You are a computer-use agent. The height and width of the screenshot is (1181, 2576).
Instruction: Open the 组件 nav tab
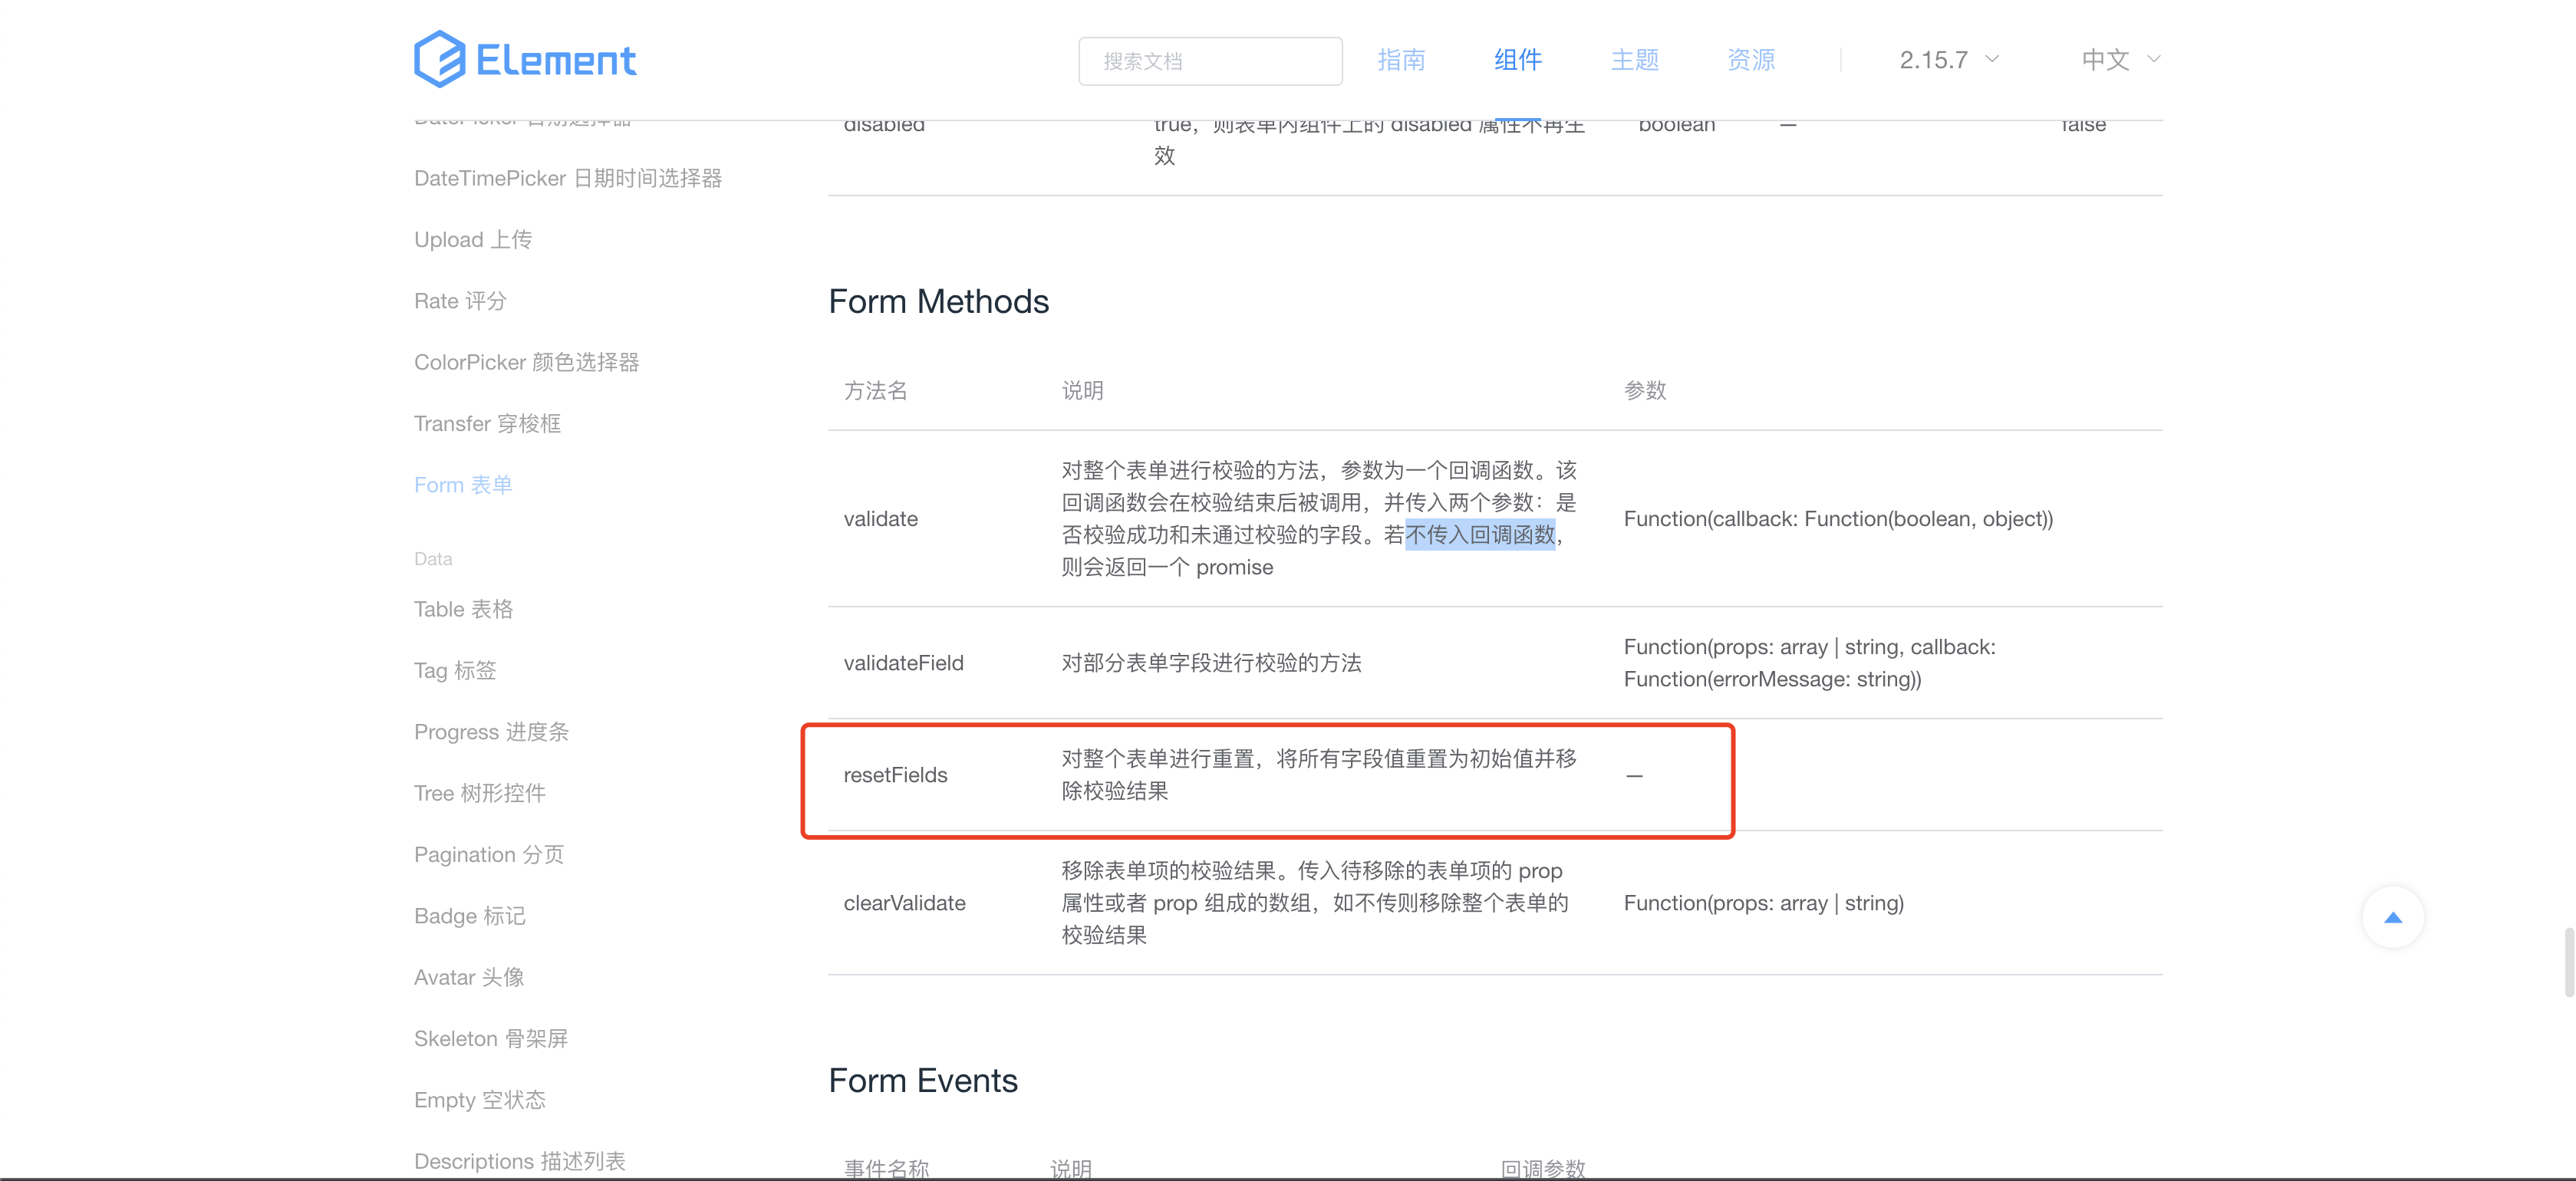[1518, 60]
